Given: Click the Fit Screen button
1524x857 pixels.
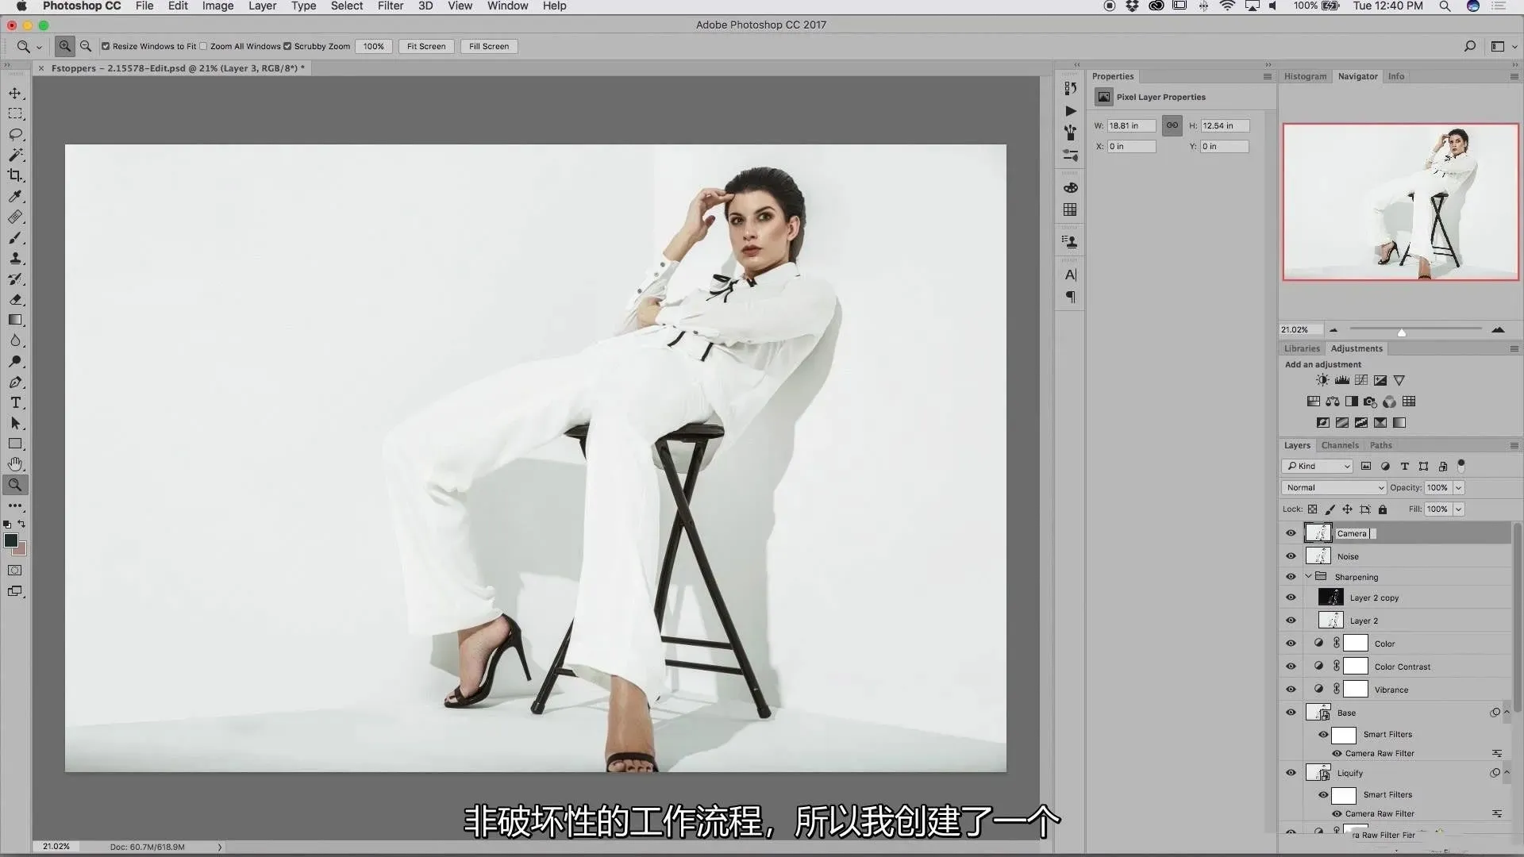Looking at the screenshot, I should 426,46.
